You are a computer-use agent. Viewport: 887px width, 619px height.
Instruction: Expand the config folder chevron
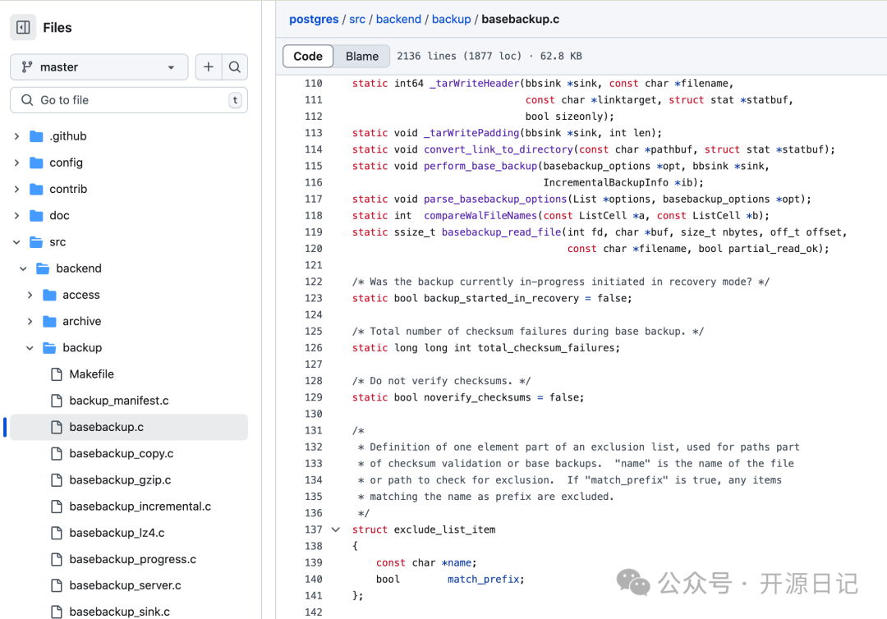[17, 163]
